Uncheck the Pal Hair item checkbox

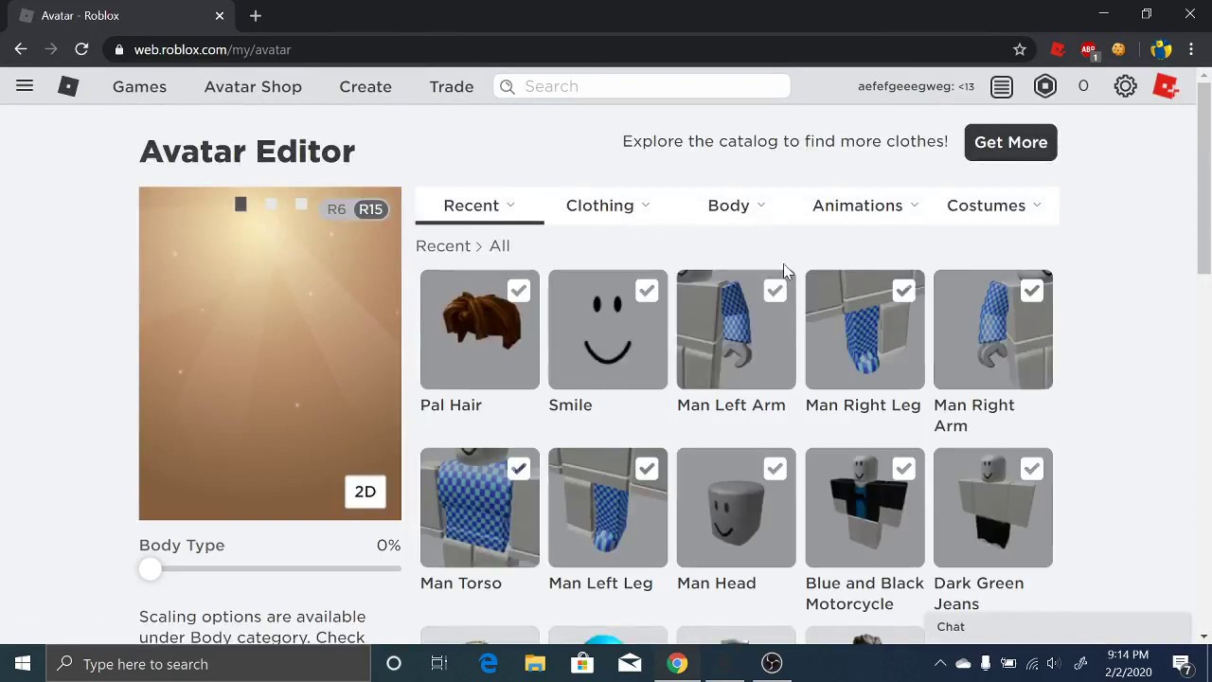[x=518, y=291]
